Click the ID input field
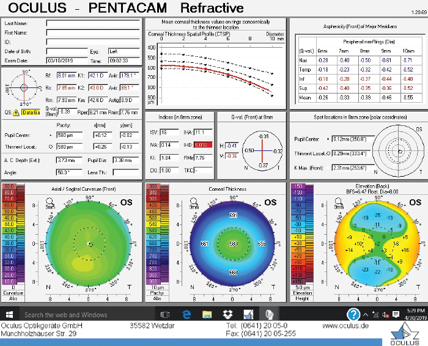This screenshot has height=346, width=428. [93, 42]
